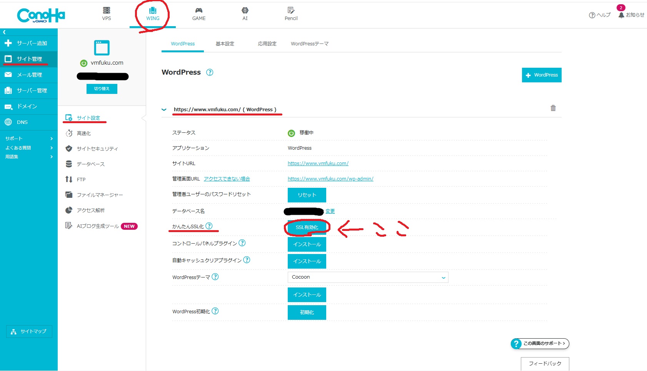Click help icon beside かんたんSSL化
The image size is (647, 371).
click(x=209, y=226)
